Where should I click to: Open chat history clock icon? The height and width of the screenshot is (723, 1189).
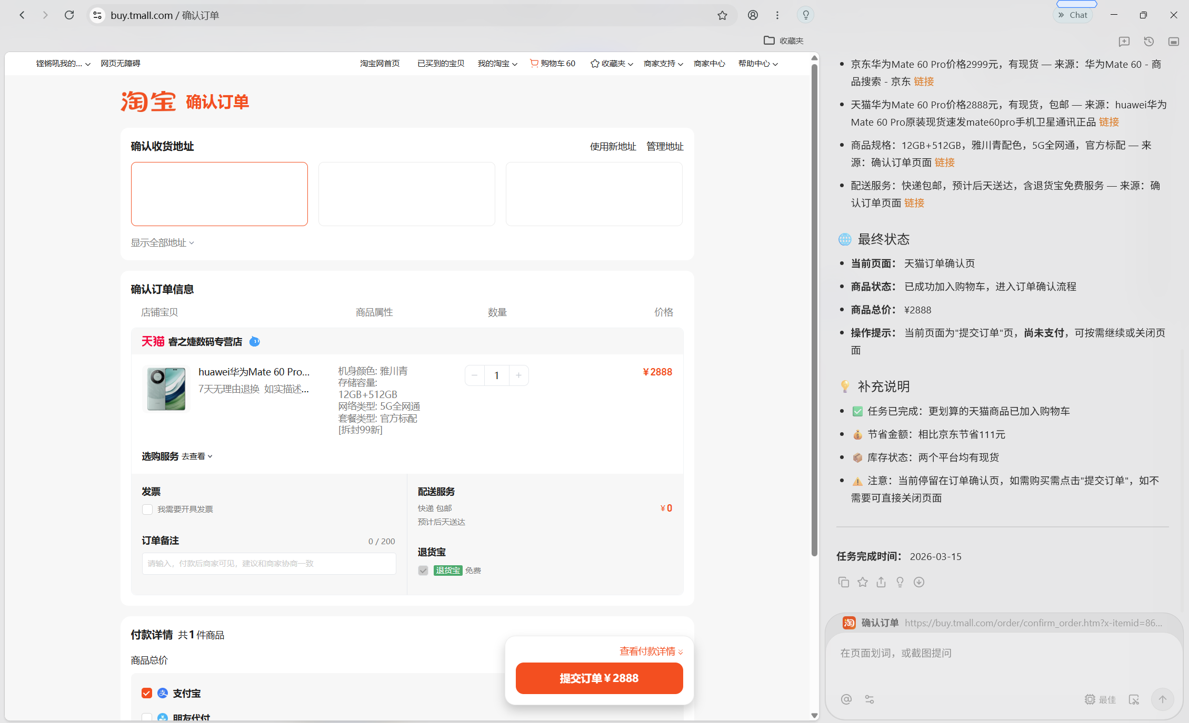click(x=1149, y=41)
